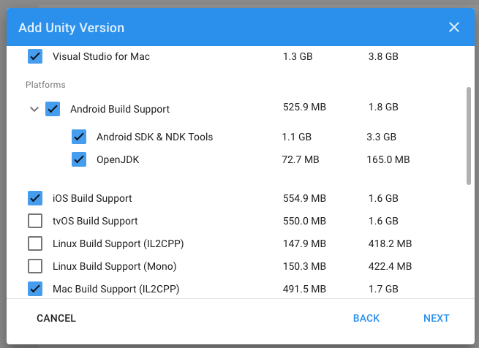Click the 422.4 MB installed size value
The height and width of the screenshot is (348, 479).
pyautogui.click(x=390, y=266)
